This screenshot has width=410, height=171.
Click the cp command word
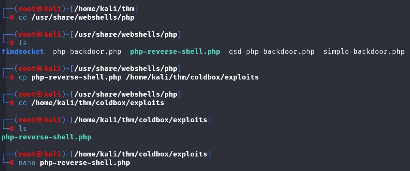pos(23,77)
